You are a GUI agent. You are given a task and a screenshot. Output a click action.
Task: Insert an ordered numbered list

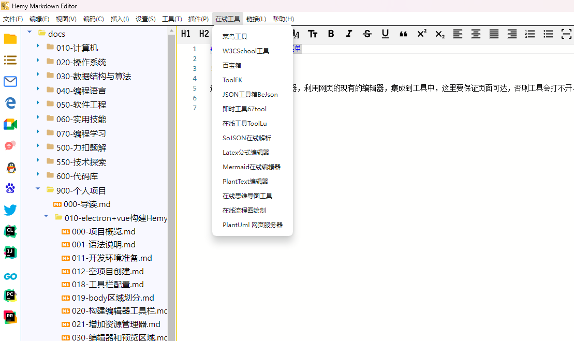(530, 34)
